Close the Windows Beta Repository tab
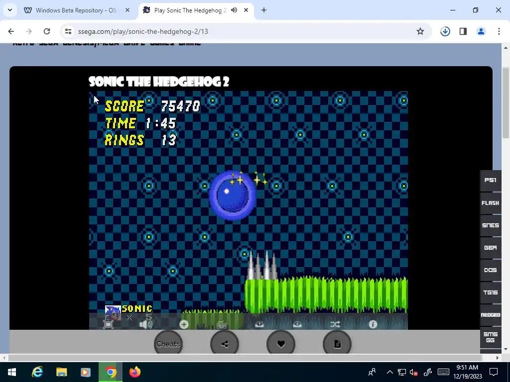510x382 pixels. click(x=127, y=10)
